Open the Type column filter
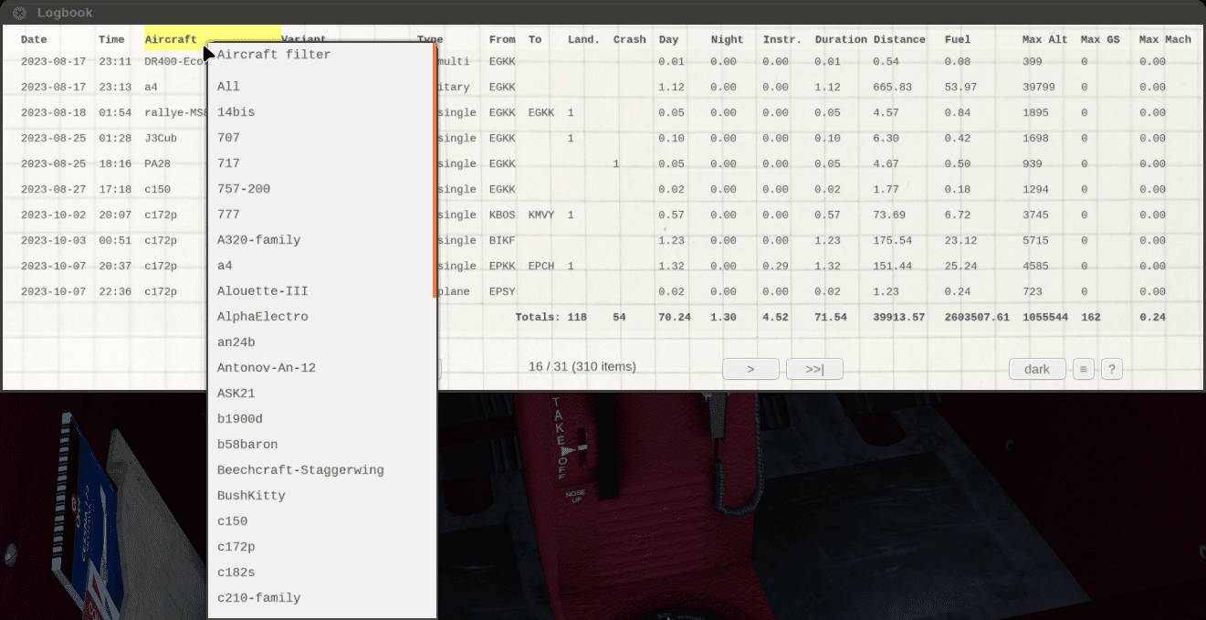 [x=430, y=39]
